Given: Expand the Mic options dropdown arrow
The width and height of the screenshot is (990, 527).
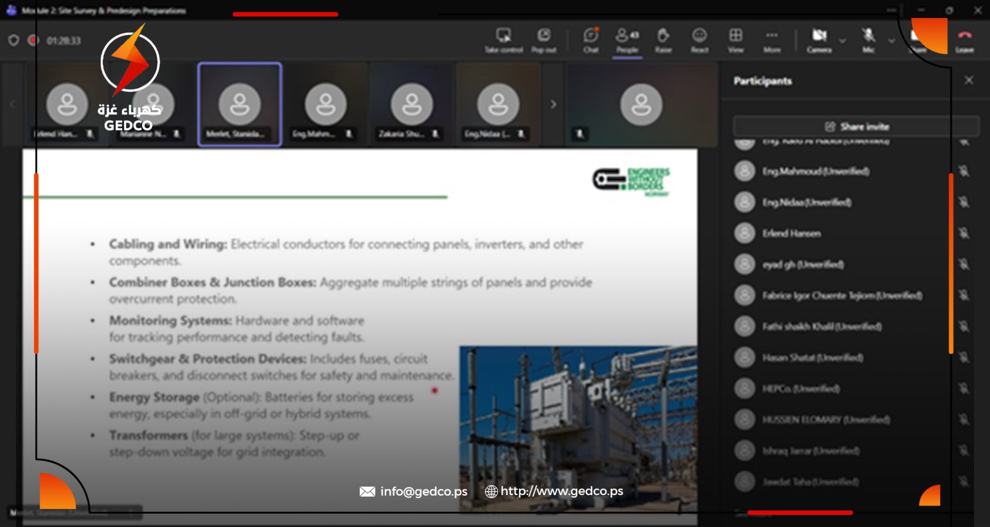Looking at the screenshot, I should [x=891, y=41].
